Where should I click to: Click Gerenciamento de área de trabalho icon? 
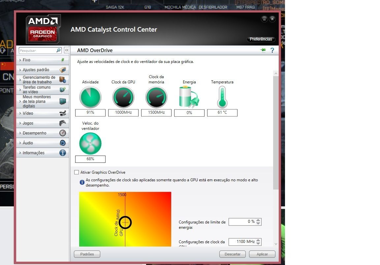[x=63, y=80]
